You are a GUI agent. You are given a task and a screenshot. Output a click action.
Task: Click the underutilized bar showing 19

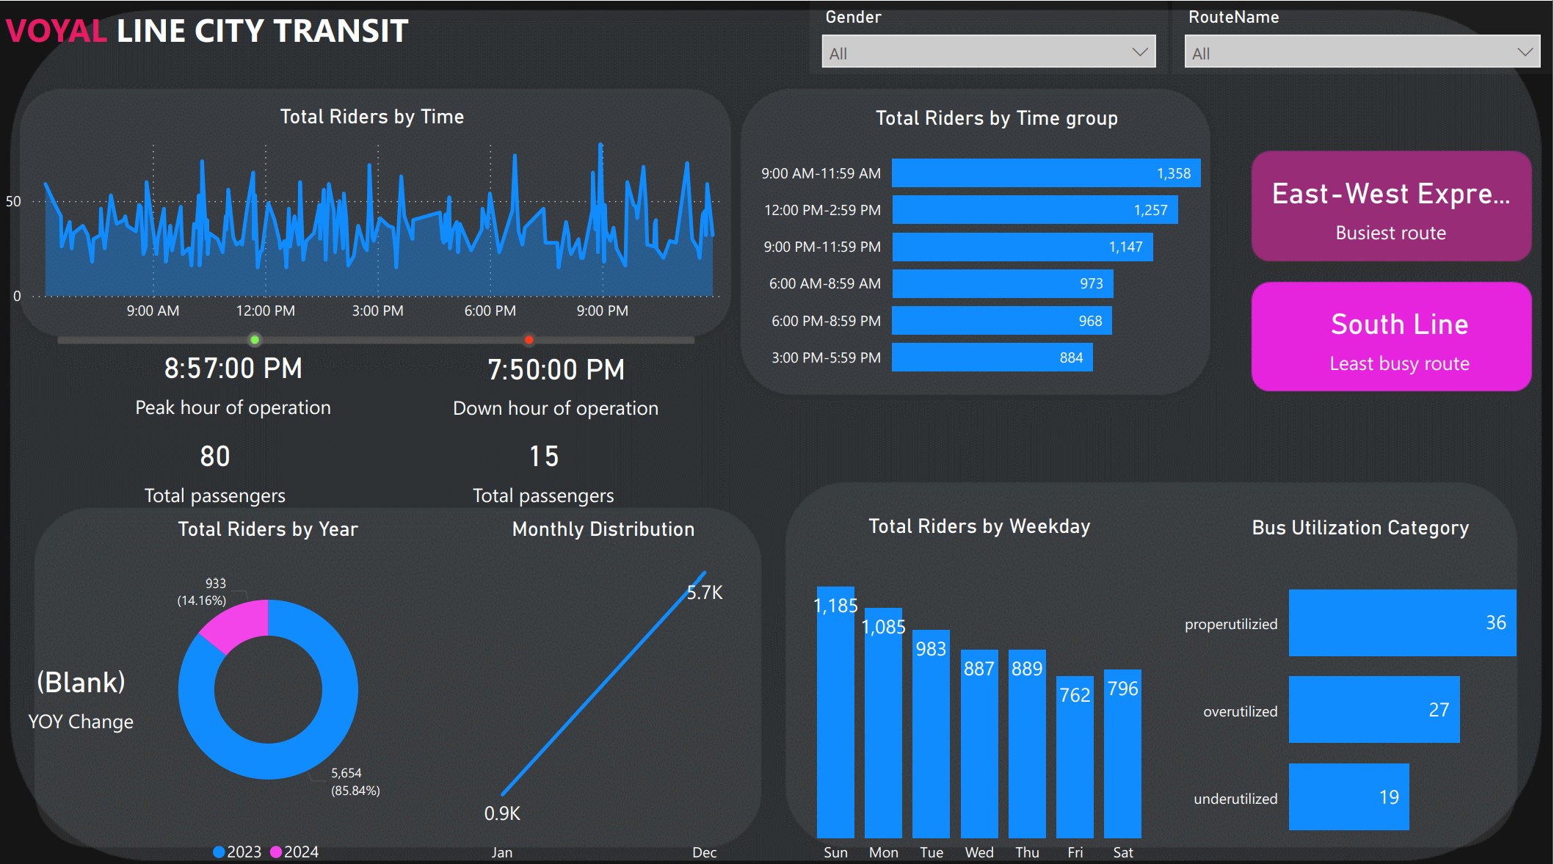pos(1348,797)
